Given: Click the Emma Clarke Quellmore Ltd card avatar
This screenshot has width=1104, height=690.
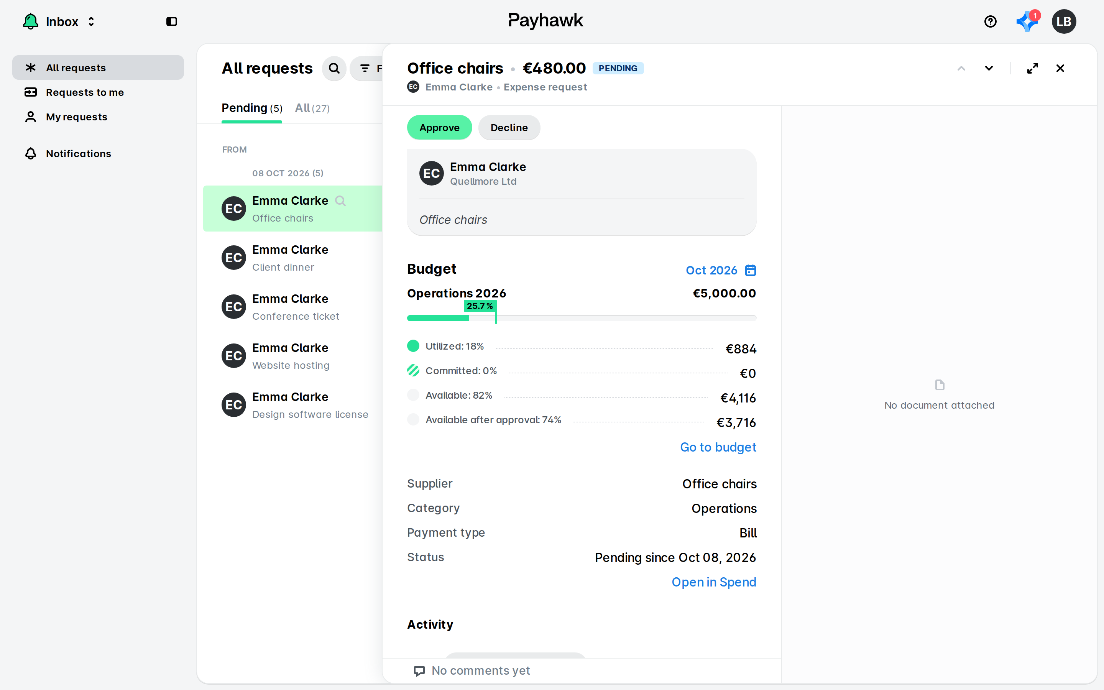Looking at the screenshot, I should point(431,173).
